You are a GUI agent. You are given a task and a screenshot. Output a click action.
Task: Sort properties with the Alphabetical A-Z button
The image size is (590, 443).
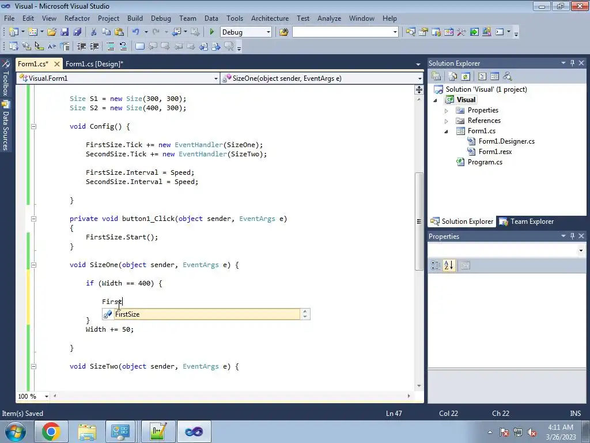tap(448, 265)
